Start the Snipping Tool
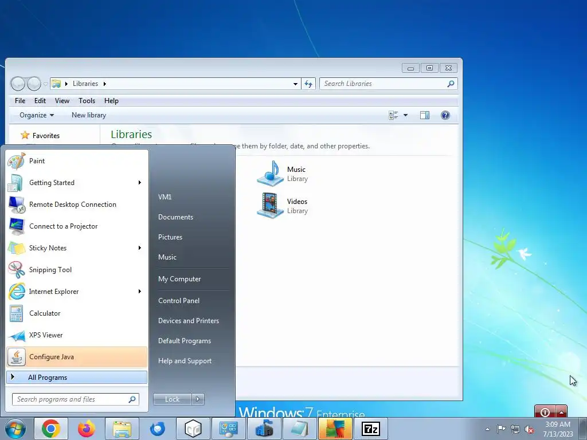587x440 pixels. [77, 270]
